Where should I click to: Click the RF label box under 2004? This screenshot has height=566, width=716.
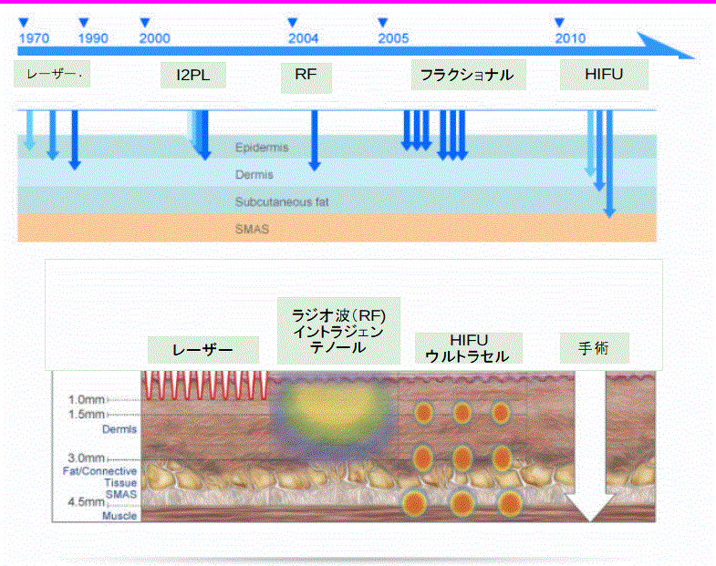tap(306, 77)
